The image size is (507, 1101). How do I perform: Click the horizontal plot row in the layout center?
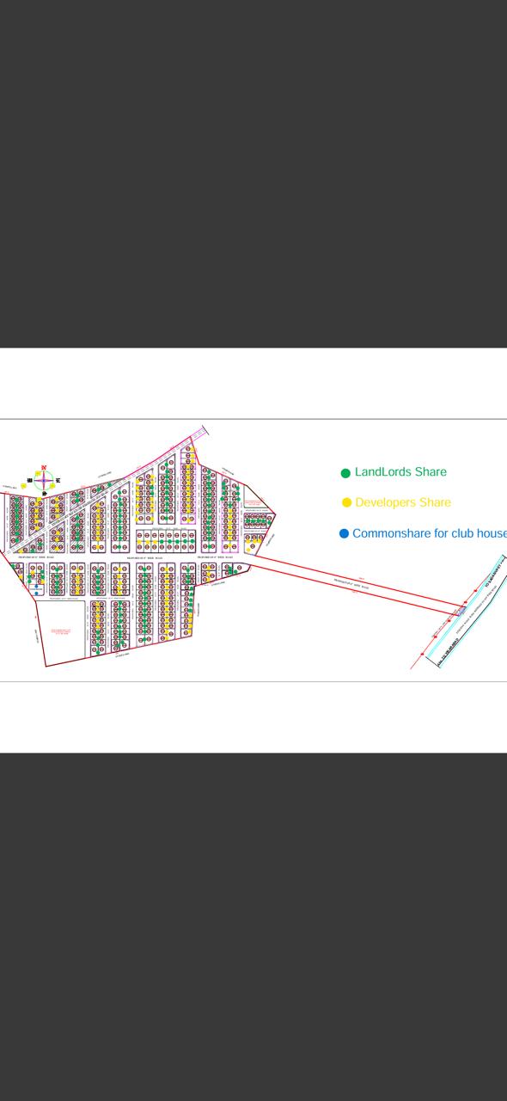tap(165, 541)
